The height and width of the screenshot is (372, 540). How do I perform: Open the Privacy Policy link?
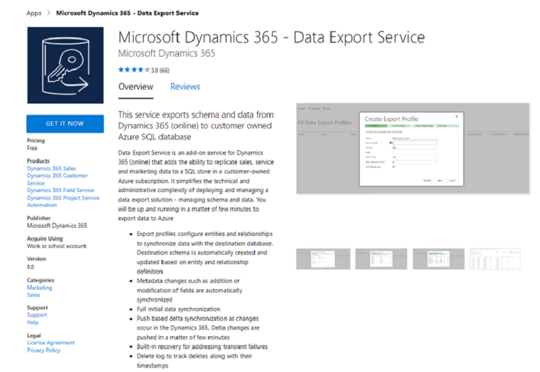pos(43,350)
